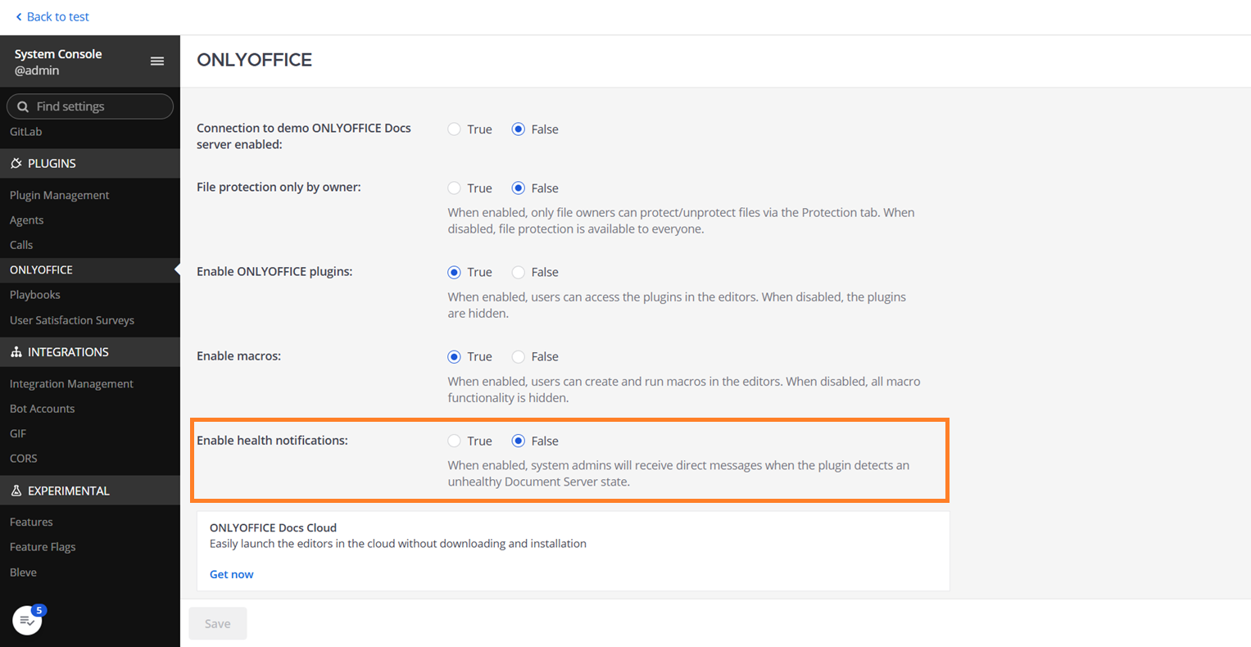Image resolution: width=1251 pixels, height=647 pixels.
Task: Click the PLUGINS section header
Action: coord(90,163)
